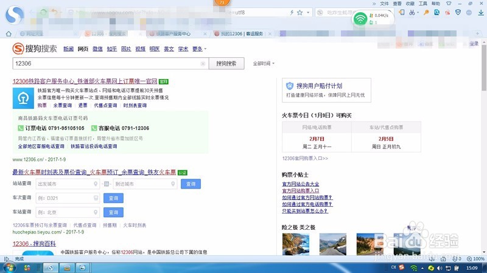Select the 图片 search category
The image size is (487, 273).
(126, 49)
